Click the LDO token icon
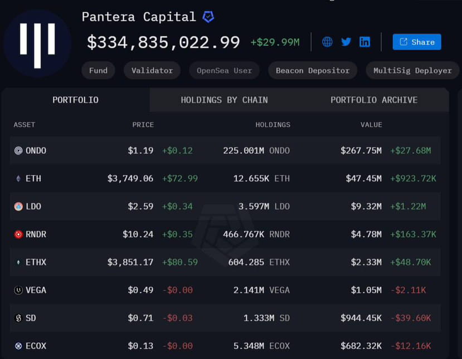 [x=18, y=206]
